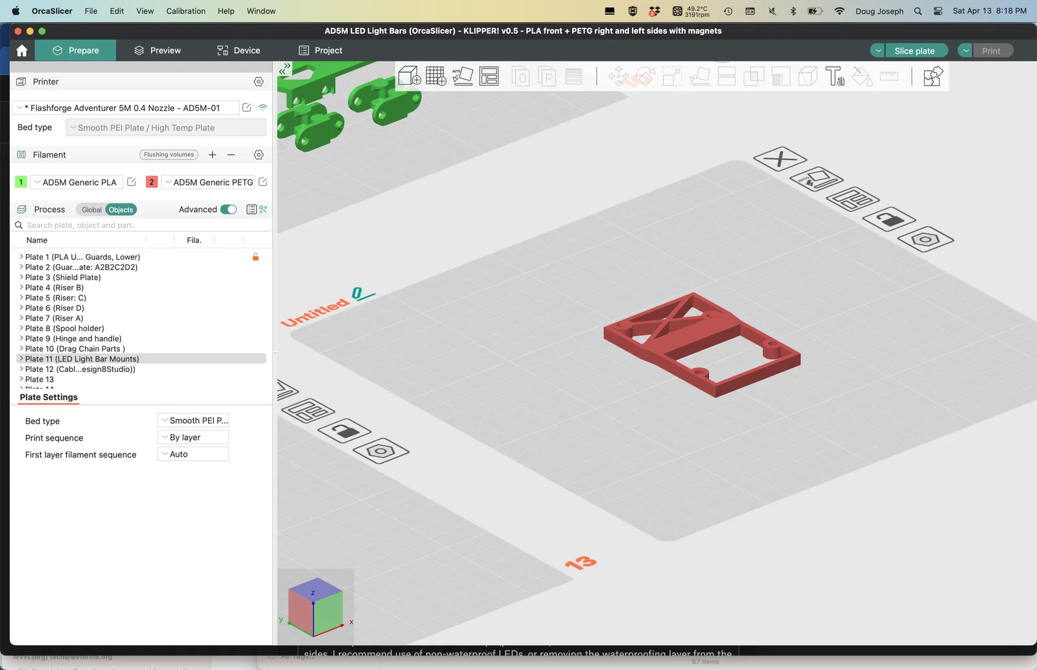Go to Home screen icon
The height and width of the screenshot is (670, 1037).
[22, 51]
